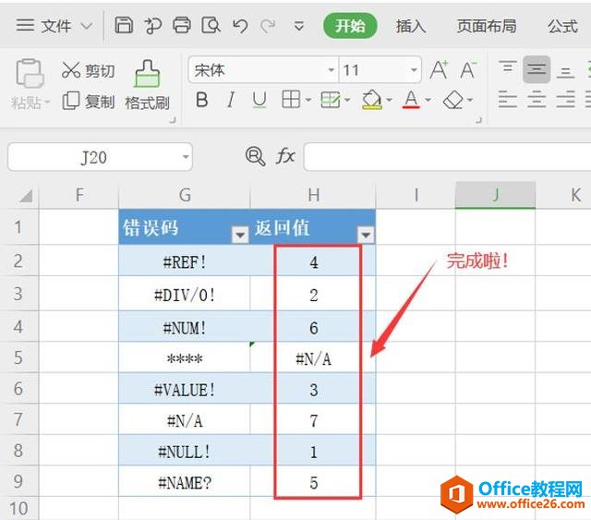591x520 pixels.
Task: Open font group dialog launcher
Action: point(478,120)
